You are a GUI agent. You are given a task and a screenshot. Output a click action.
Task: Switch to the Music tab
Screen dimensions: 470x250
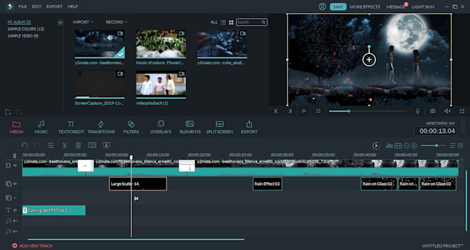[41, 127]
